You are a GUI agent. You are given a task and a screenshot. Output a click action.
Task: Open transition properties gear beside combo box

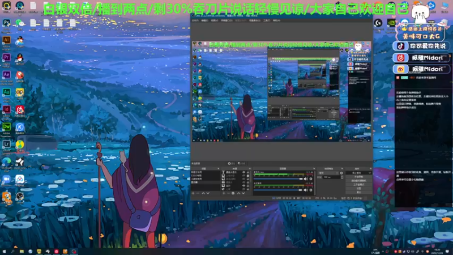(341, 173)
